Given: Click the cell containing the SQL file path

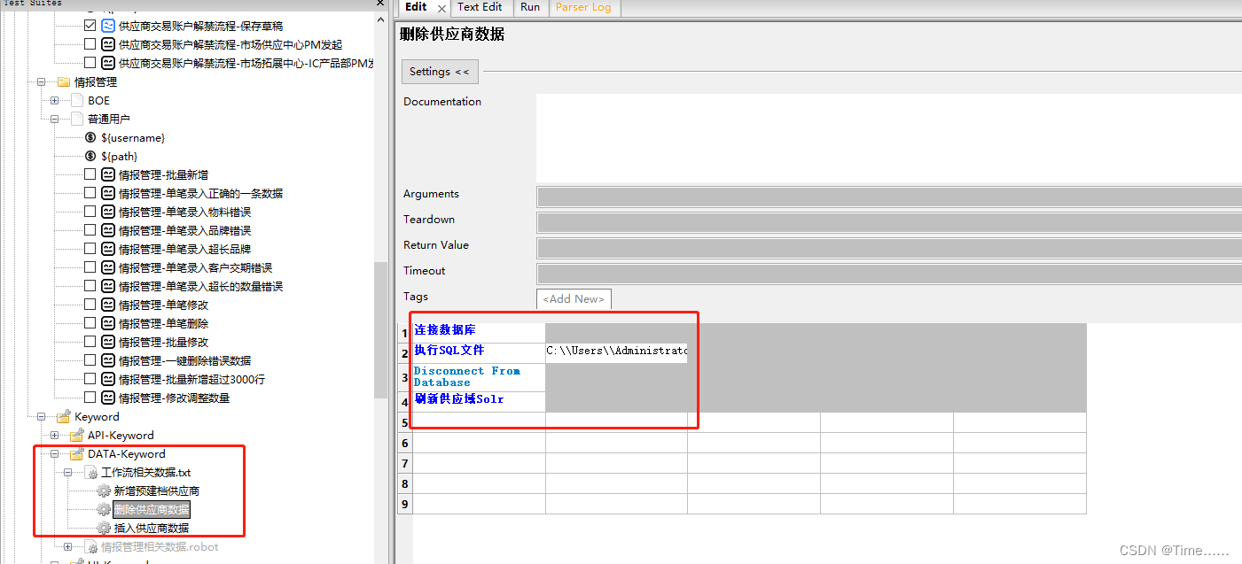Looking at the screenshot, I should point(618,351).
